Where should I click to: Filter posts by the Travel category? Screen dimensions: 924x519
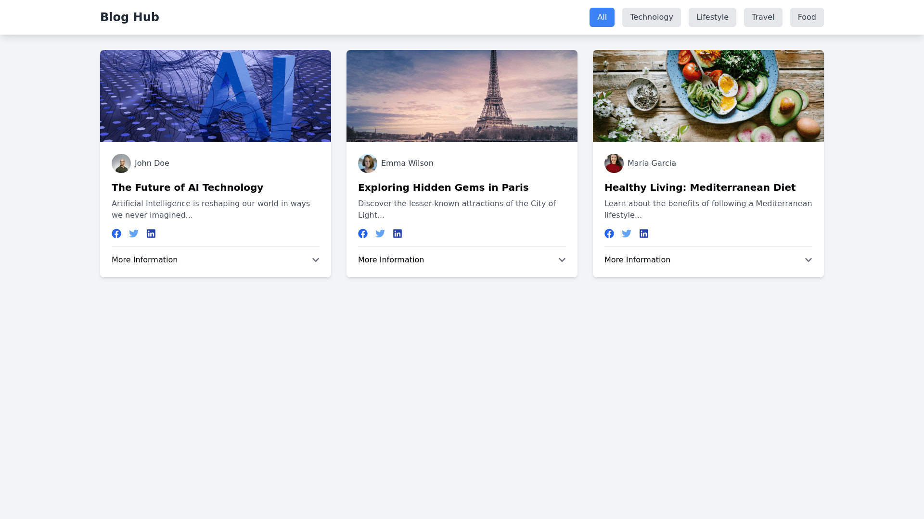click(763, 17)
